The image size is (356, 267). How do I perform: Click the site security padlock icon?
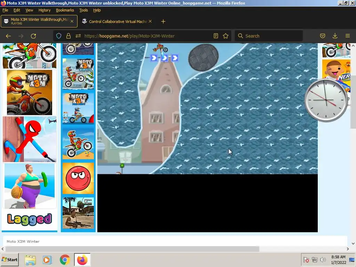pos(68,36)
